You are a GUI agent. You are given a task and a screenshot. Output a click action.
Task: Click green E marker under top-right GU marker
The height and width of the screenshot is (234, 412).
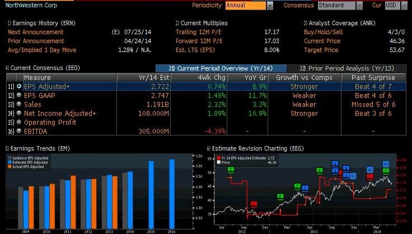[386, 171]
